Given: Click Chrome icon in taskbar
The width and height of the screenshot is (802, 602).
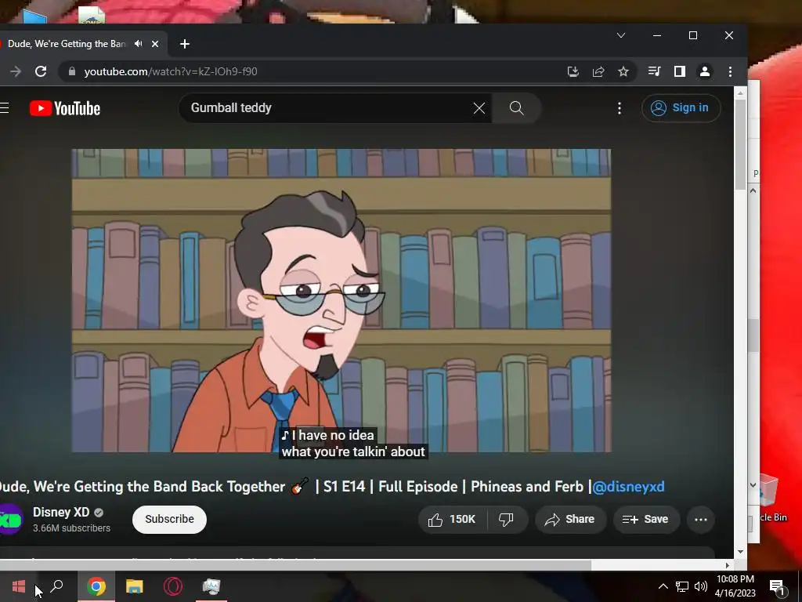Looking at the screenshot, I should coord(96,586).
